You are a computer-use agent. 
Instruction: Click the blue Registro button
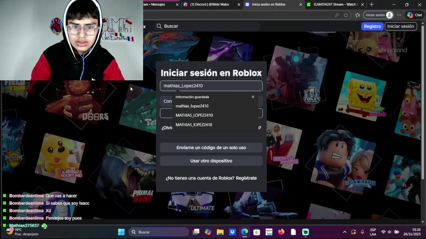coord(372,26)
